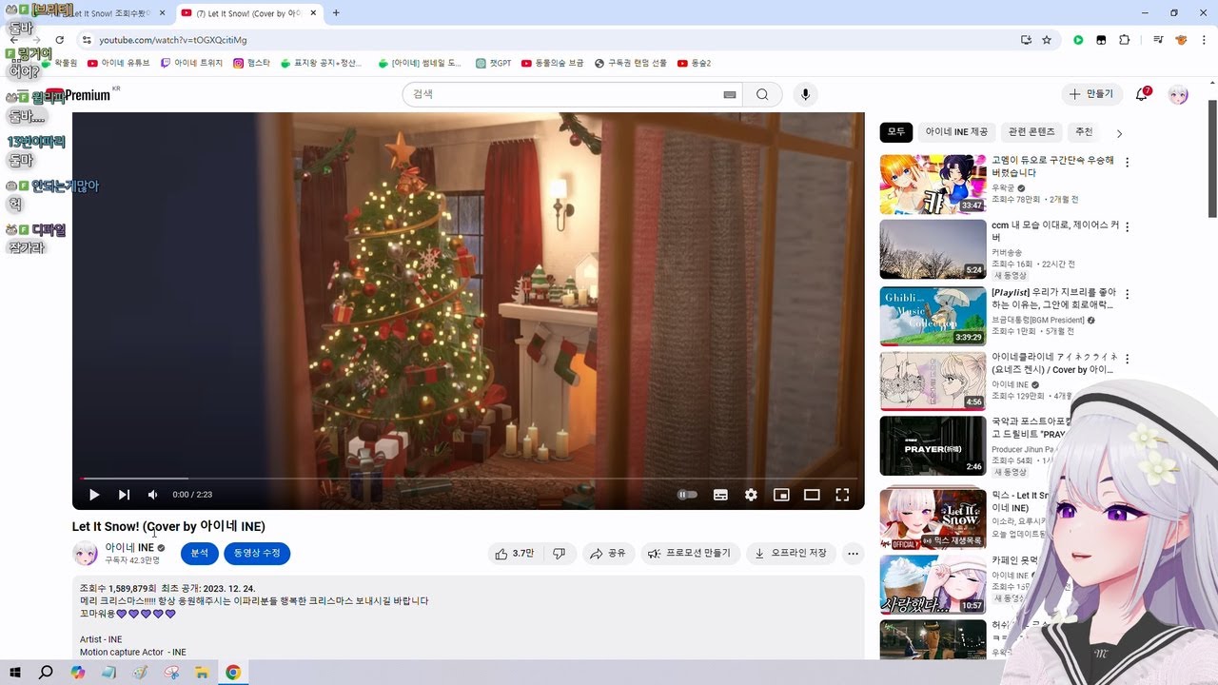Save video offline with 오프라인 저장
The width and height of the screenshot is (1218, 685).
(792, 553)
